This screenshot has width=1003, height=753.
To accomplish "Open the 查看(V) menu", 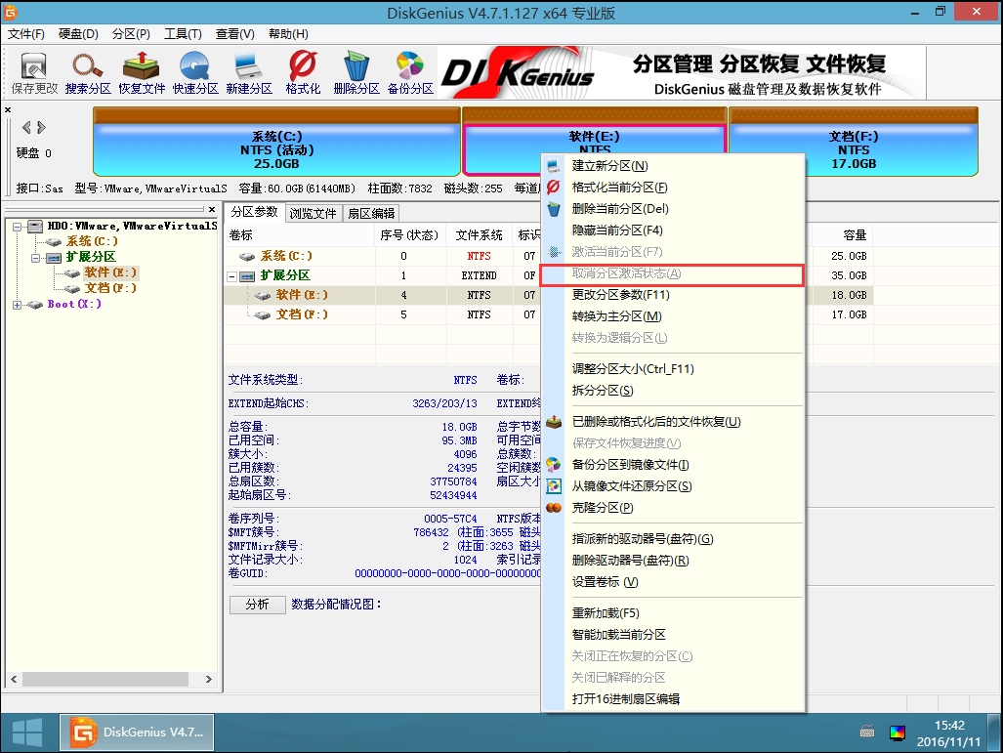I will (x=234, y=34).
